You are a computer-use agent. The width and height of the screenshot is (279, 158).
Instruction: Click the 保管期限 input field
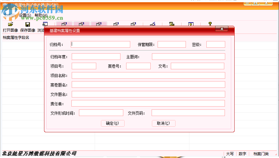pos(172,44)
